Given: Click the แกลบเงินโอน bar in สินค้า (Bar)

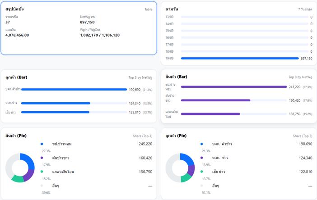Looking at the screenshot, I should (x=210, y=114).
